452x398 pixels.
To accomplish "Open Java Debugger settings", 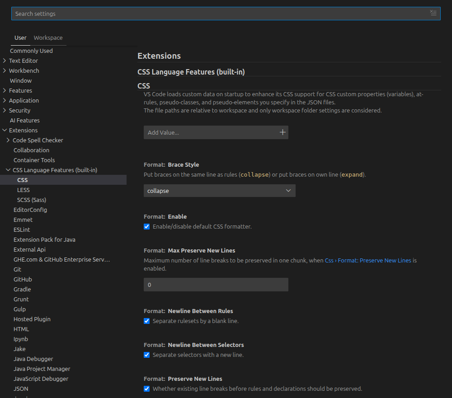I will pos(33,359).
